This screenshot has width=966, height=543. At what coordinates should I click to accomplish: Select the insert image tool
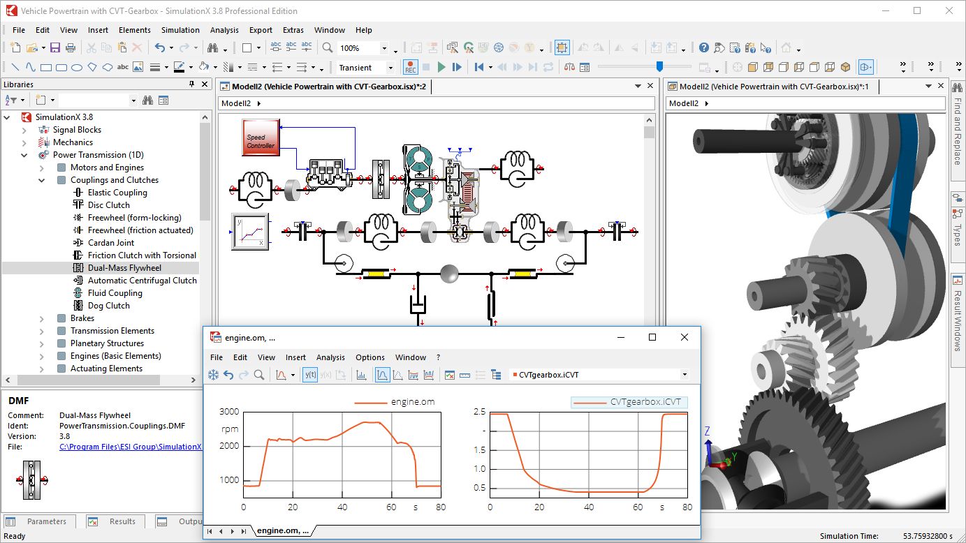tap(138, 67)
